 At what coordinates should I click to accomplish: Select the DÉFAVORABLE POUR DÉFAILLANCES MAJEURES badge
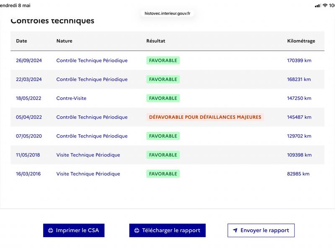205,117
